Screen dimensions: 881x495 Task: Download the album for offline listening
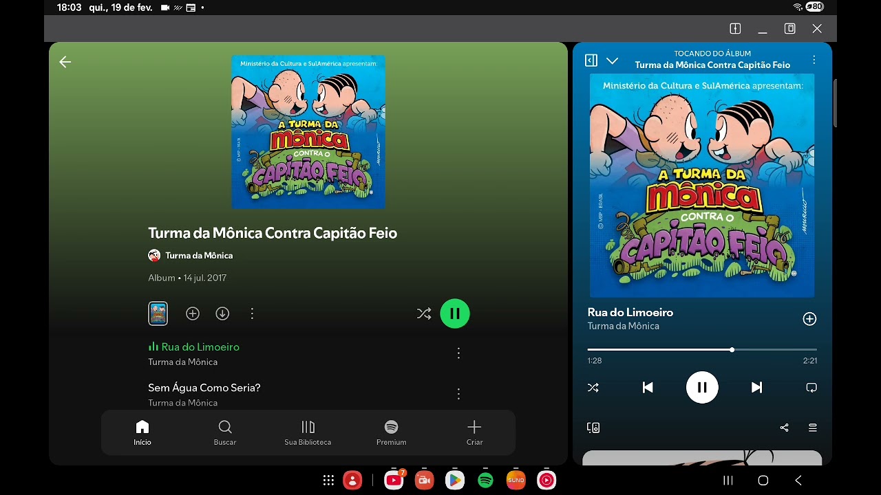(222, 313)
